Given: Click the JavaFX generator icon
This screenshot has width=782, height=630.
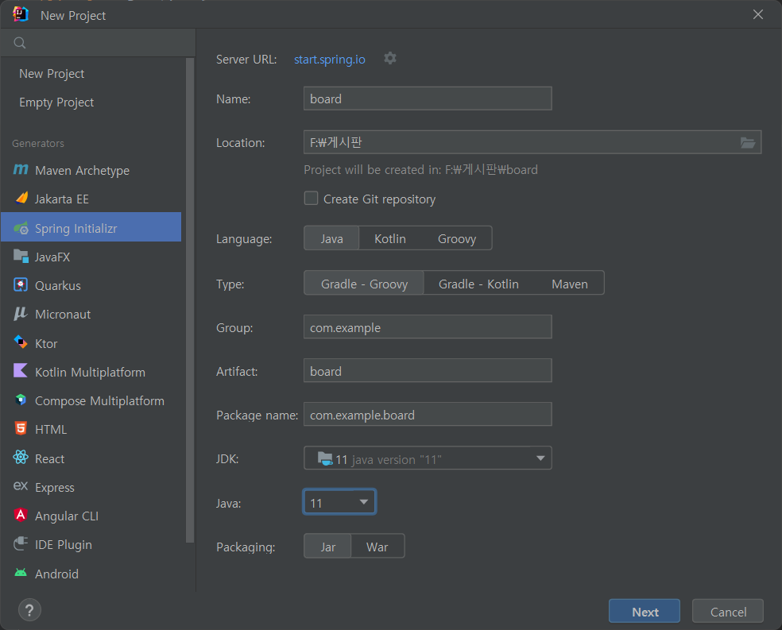Looking at the screenshot, I should (x=21, y=257).
